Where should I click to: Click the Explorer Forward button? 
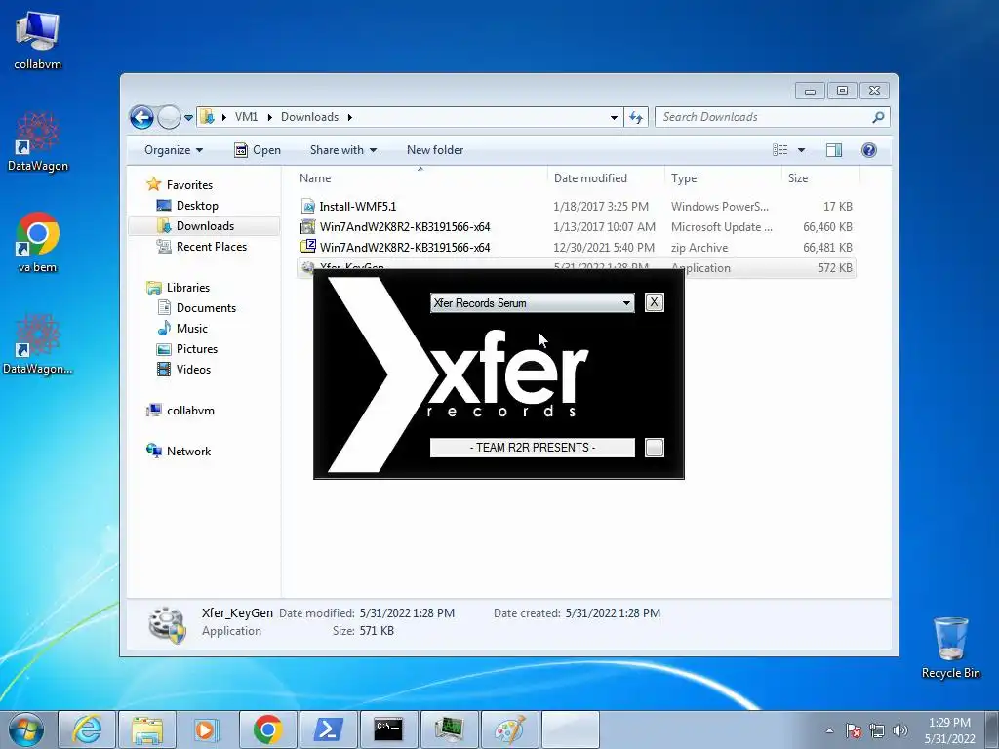pyautogui.click(x=169, y=117)
